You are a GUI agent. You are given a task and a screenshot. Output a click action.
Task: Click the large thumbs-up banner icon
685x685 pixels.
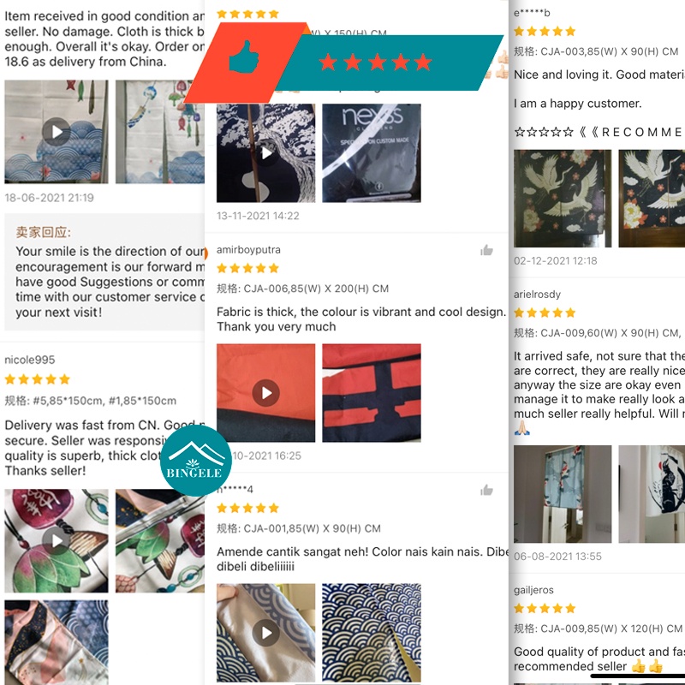pyautogui.click(x=244, y=57)
